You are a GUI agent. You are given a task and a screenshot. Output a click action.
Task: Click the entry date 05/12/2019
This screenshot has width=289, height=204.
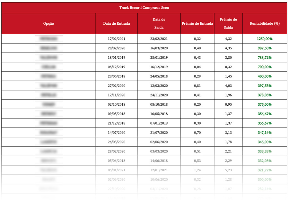tap(116, 67)
